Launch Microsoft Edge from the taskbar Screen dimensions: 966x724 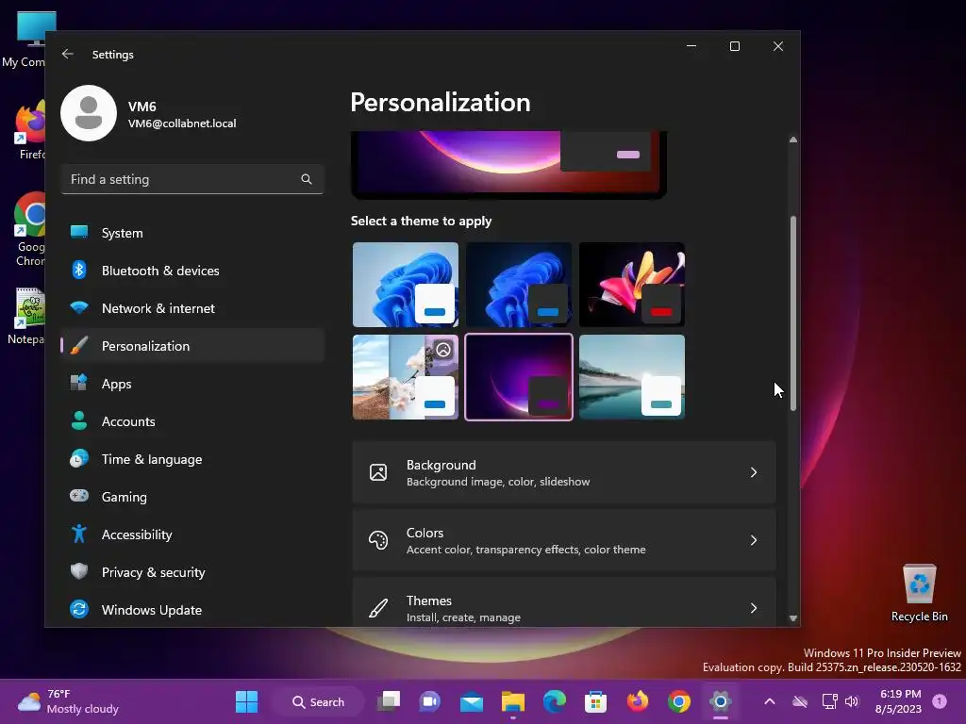click(x=555, y=701)
